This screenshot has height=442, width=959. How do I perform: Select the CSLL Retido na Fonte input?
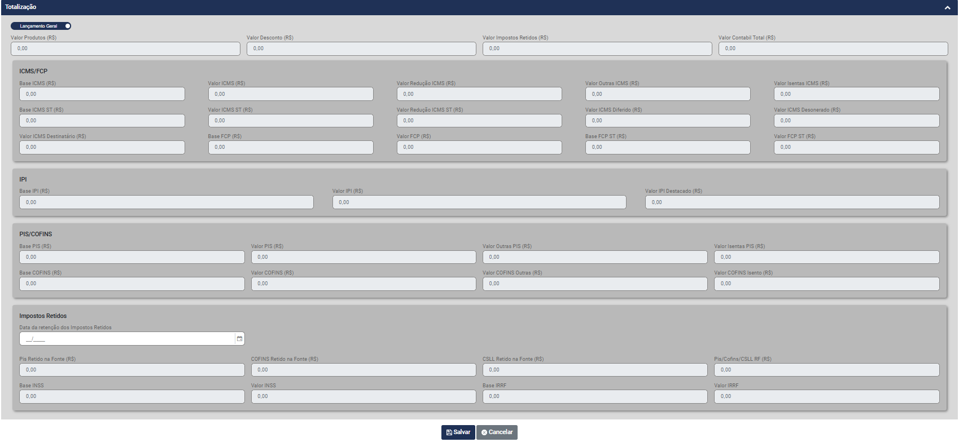[x=595, y=370]
